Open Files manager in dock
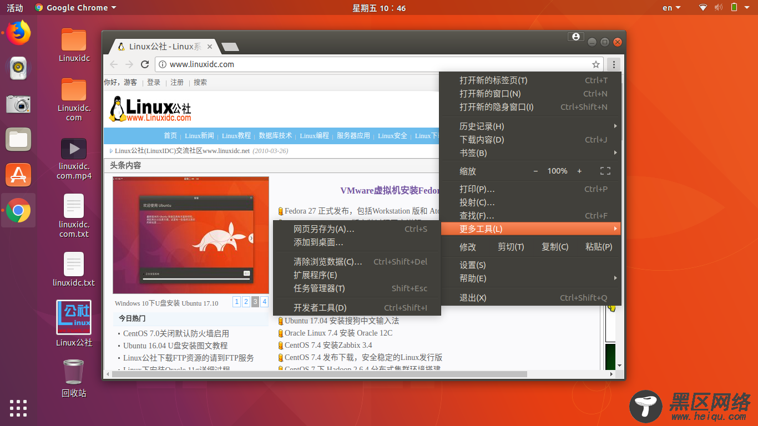The width and height of the screenshot is (758, 426). [18, 139]
